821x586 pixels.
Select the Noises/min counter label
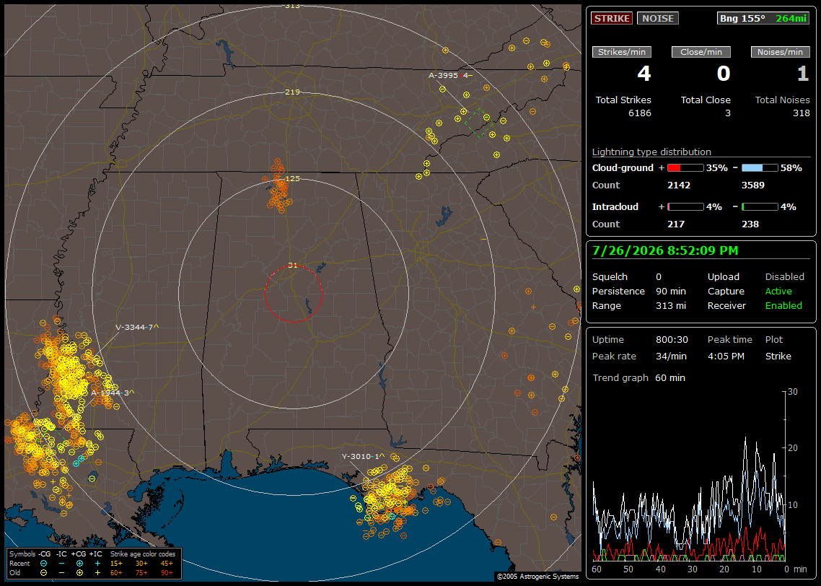pyautogui.click(x=780, y=52)
